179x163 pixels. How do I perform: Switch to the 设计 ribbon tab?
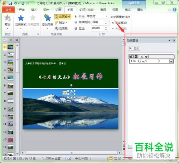(46, 10)
